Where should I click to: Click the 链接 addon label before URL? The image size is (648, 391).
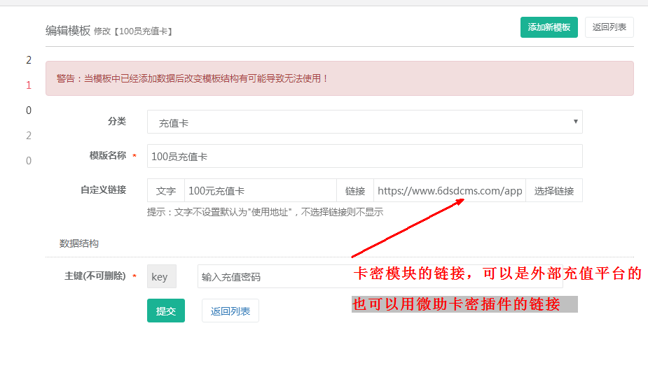coord(354,190)
